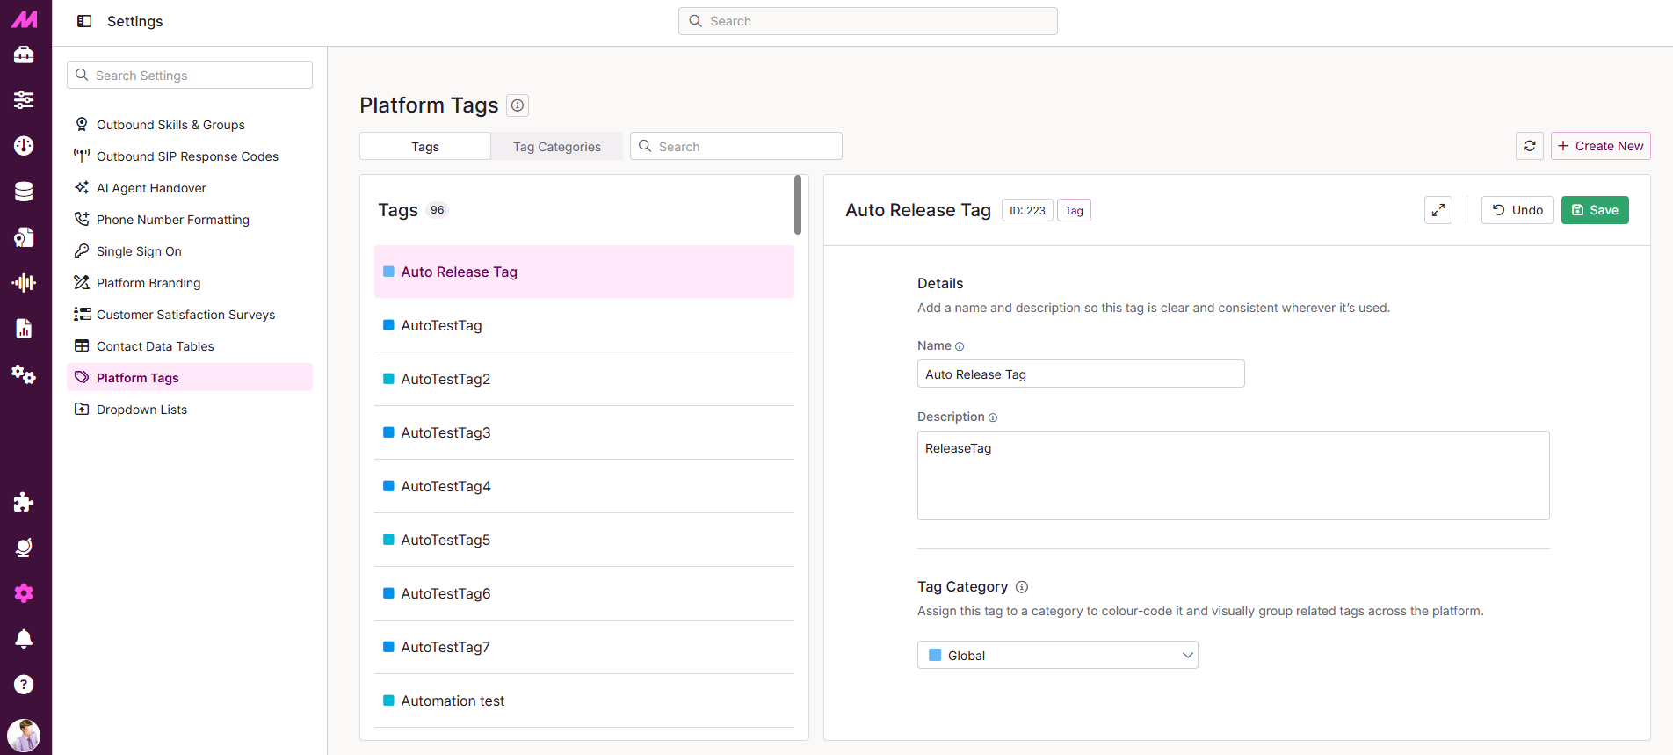Click the pink settings gear in sidebar
1673x755 pixels.
click(x=24, y=593)
